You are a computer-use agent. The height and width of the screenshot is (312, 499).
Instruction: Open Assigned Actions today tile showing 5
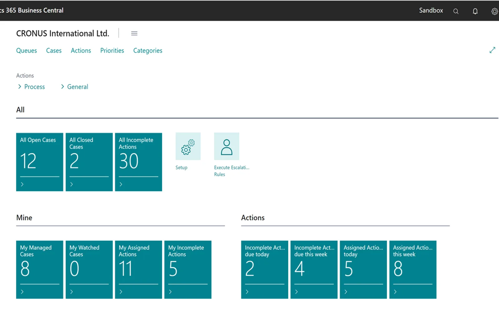(363, 270)
